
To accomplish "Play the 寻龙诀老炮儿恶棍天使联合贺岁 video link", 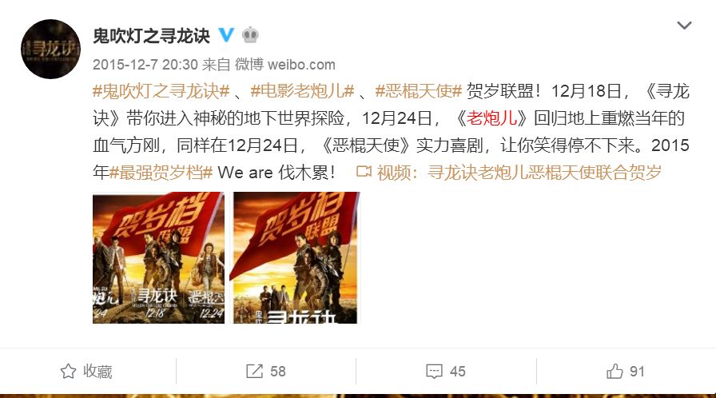I will tap(519, 173).
